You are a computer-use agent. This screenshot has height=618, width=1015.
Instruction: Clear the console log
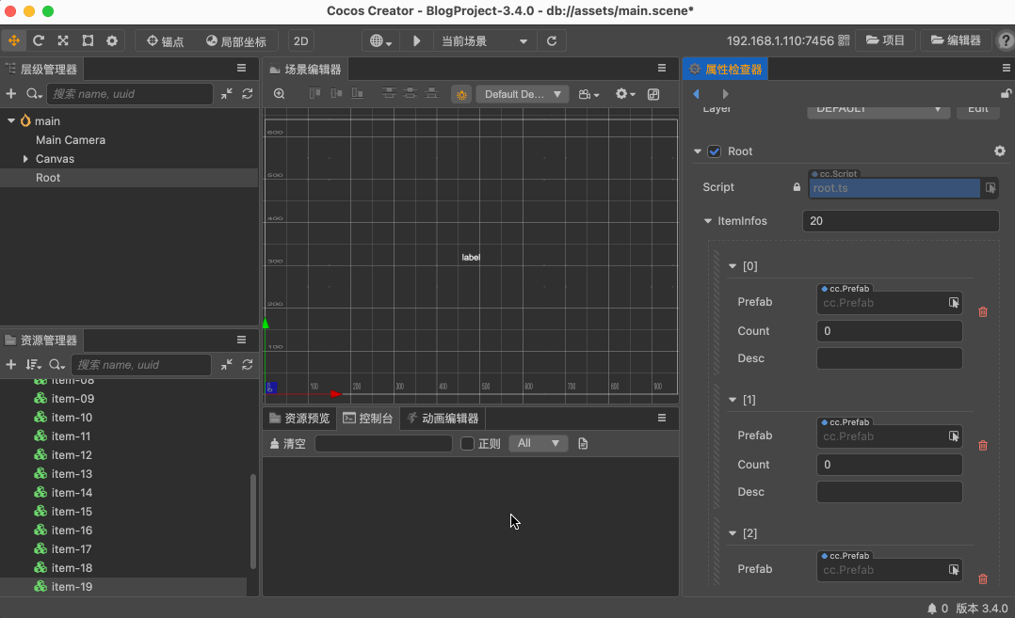287,443
